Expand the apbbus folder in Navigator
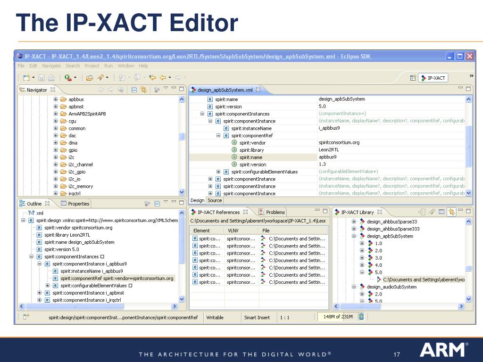 click(56, 99)
